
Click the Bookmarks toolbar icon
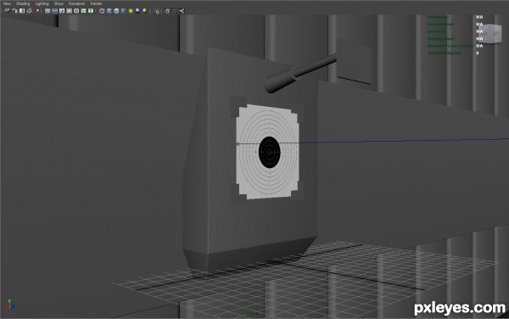pyautogui.click(x=22, y=11)
